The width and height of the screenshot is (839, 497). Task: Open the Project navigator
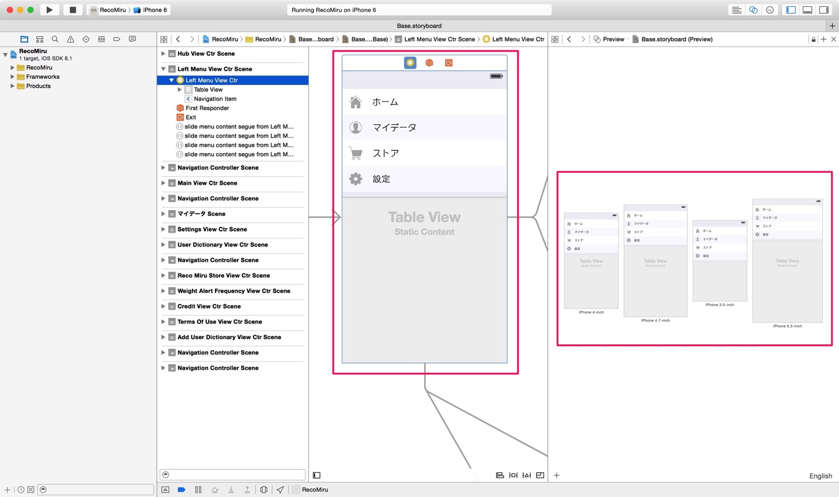pos(24,39)
